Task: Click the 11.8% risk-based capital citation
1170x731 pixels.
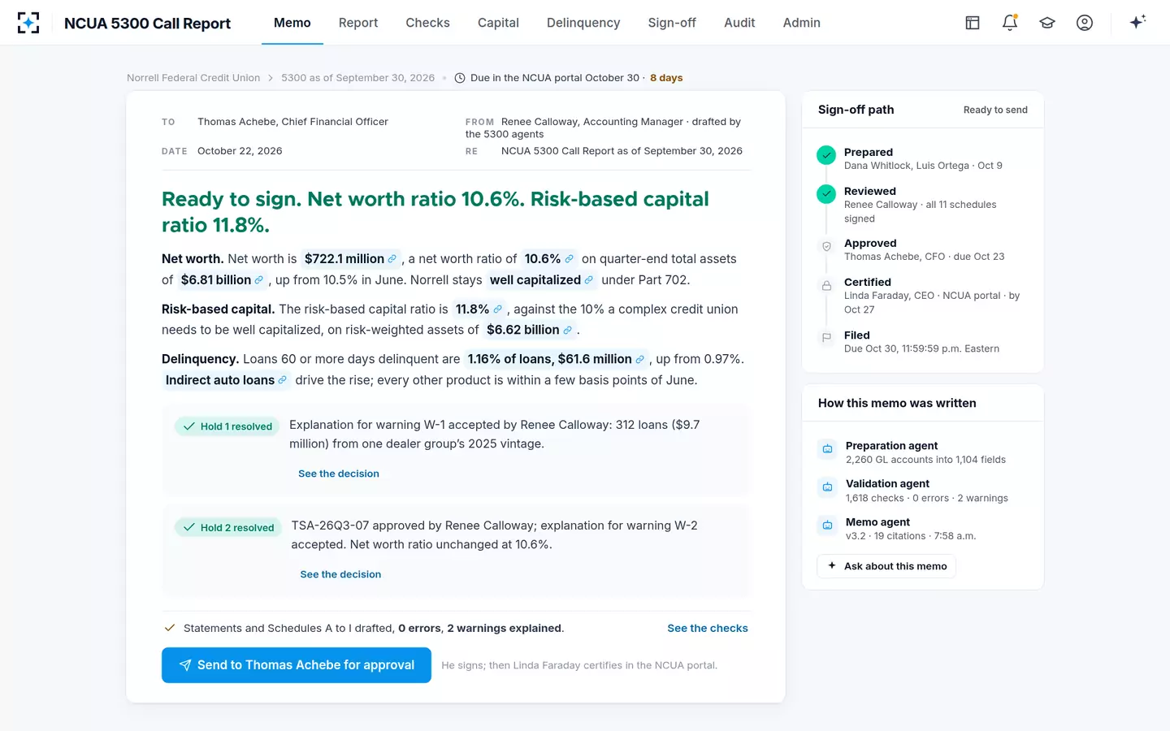Action: (x=479, y=309)
